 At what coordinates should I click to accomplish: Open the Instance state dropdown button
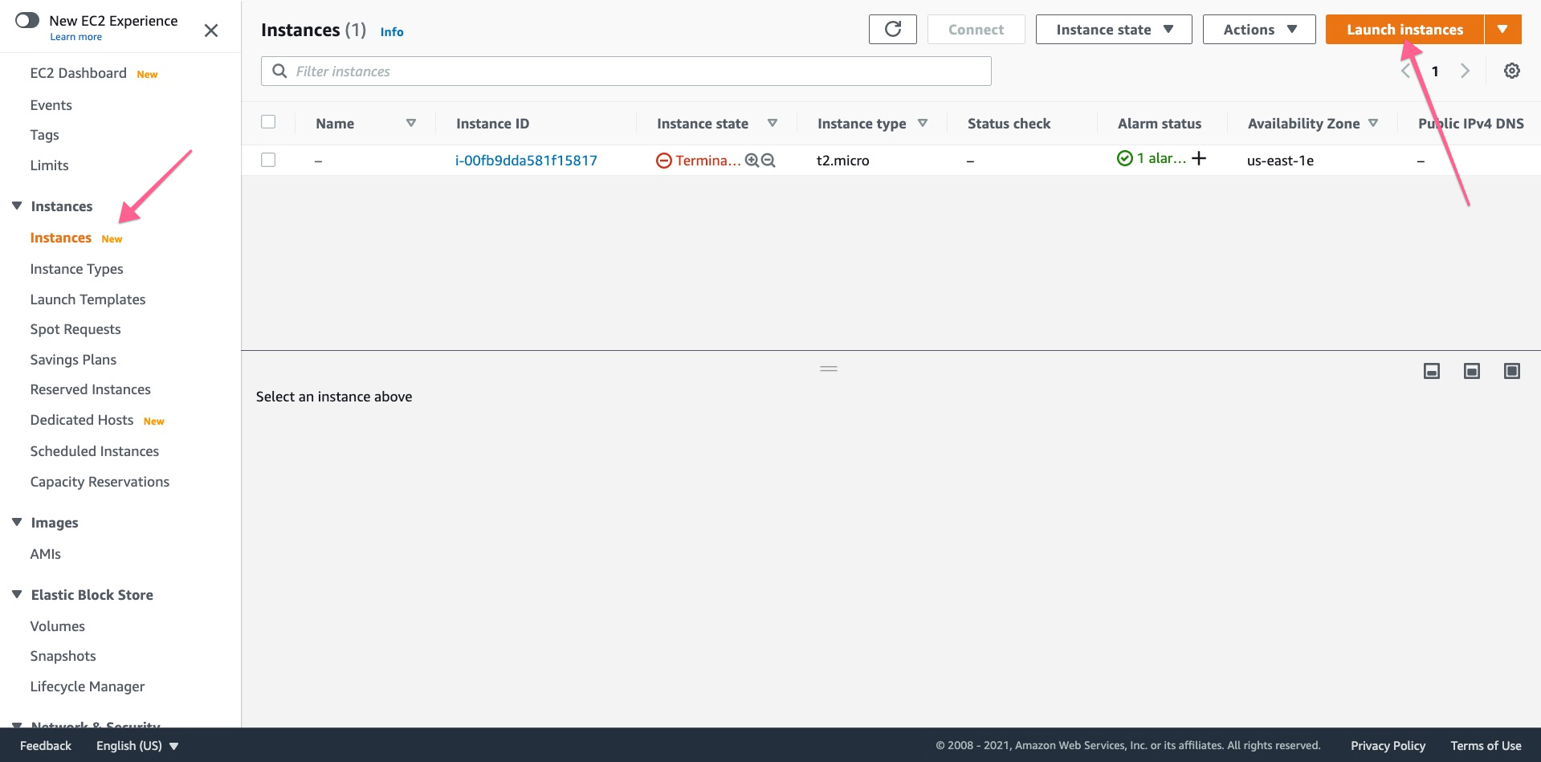1114,30
